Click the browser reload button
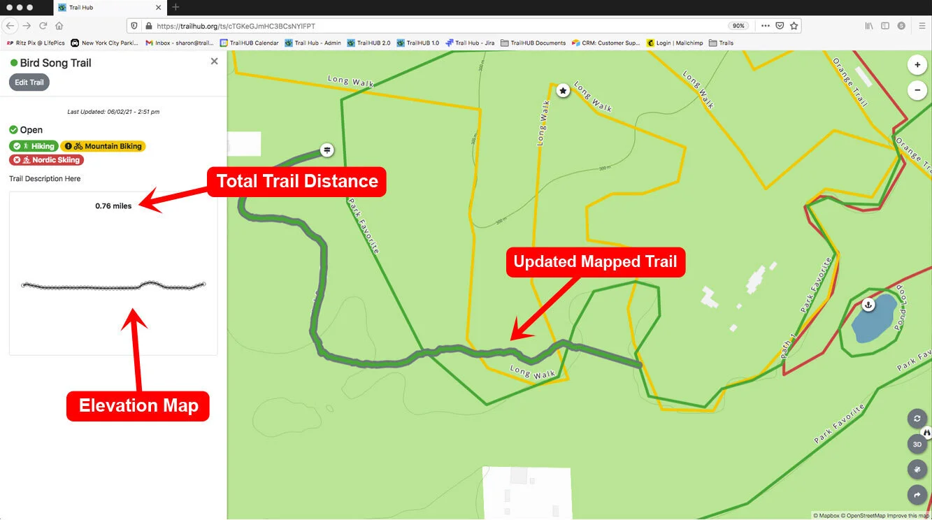Screen dimensions: 932x520 click(43, 25)
